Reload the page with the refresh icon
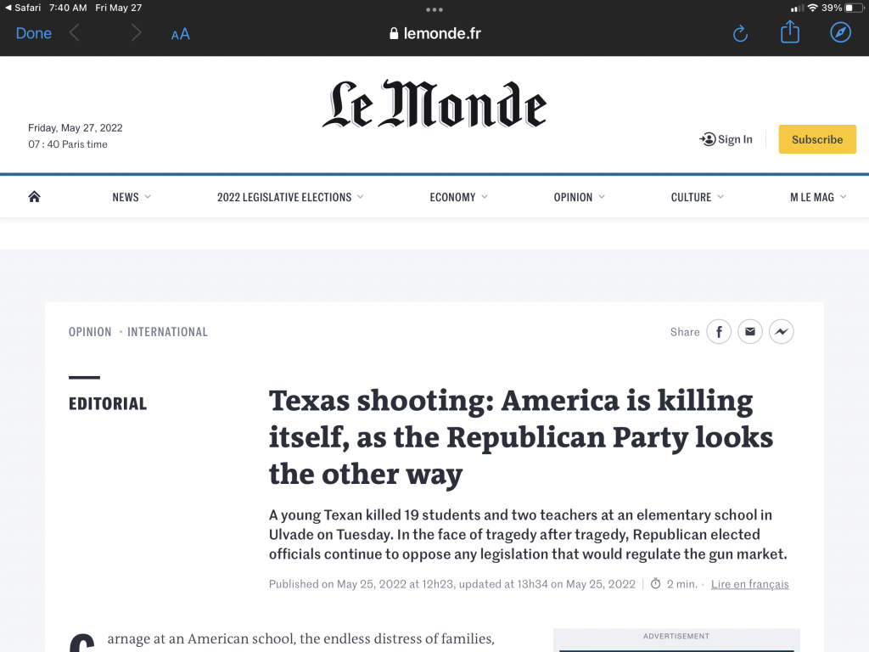This screenshot has height=652, width=869. [740, 34]
